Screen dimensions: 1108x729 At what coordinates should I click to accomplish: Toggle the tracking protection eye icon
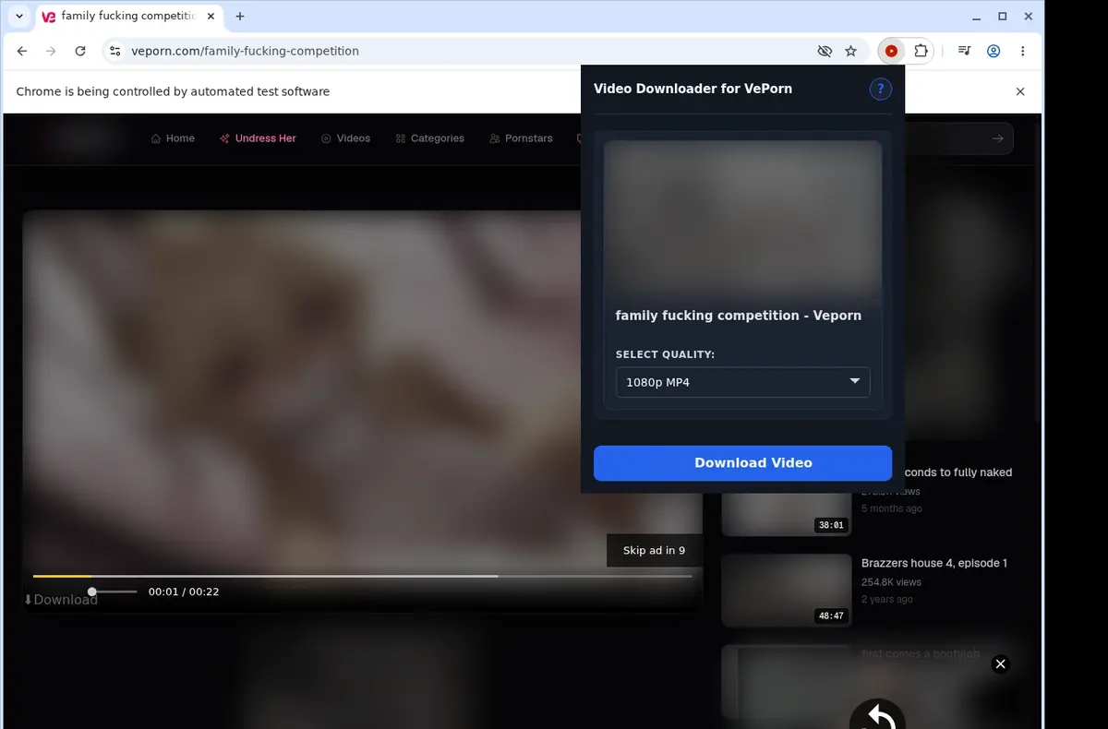click(825, 52)
